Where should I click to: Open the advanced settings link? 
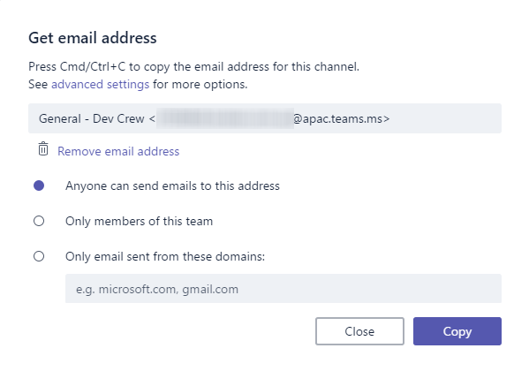(100, 84)
